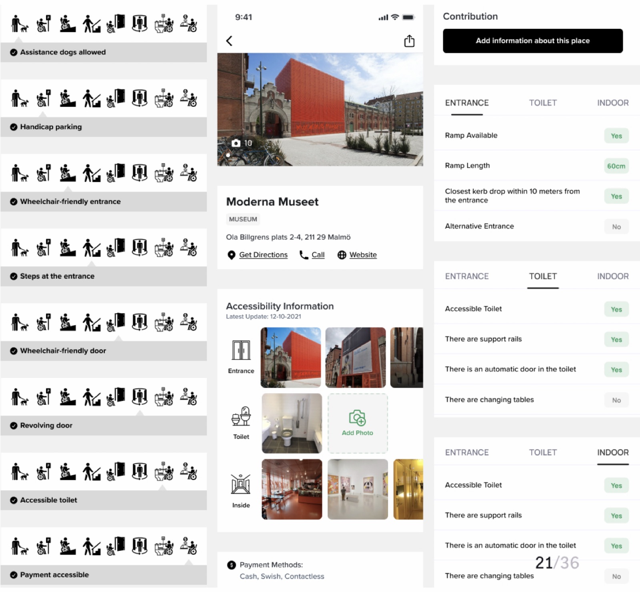Click 'Moderna Museet' title text
The width and height of the screenshot is (640, 592).
coord(272,202)
